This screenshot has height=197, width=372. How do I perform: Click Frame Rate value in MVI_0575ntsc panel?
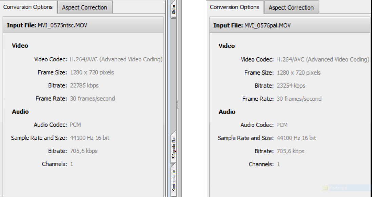[92, 98]
